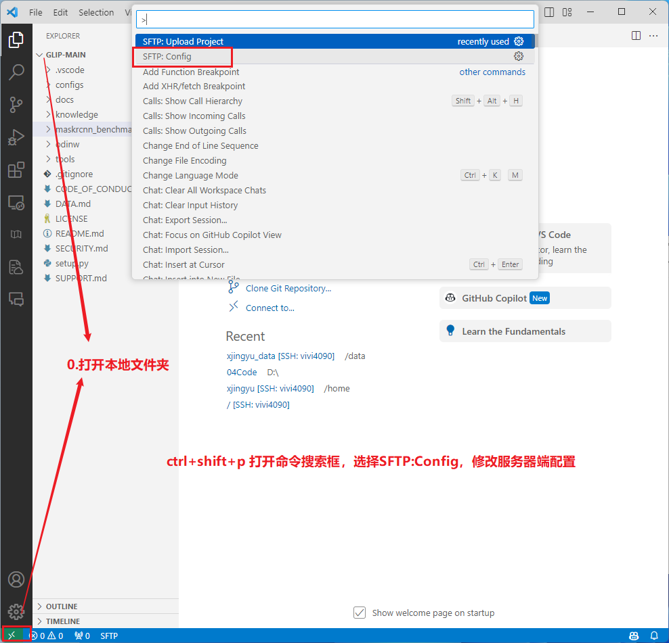Open the Selection menu
The width and height of the screenshot is (669, 643).
(x=96, y=12)
